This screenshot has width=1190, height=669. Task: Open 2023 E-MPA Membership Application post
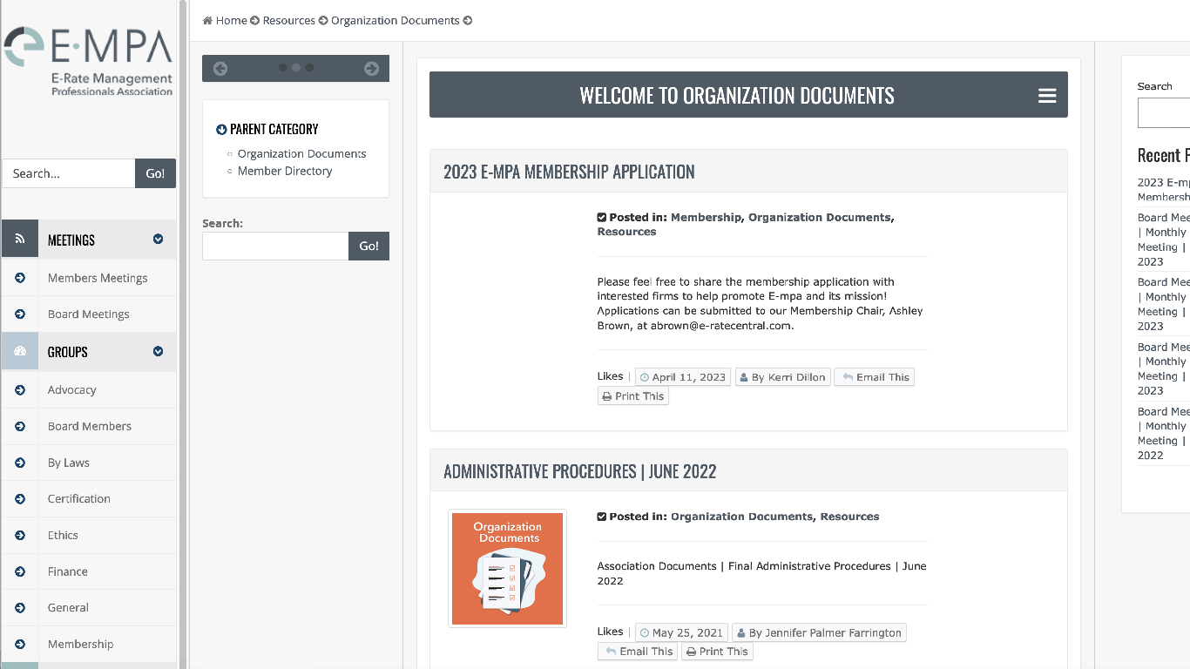pos(569,172)
